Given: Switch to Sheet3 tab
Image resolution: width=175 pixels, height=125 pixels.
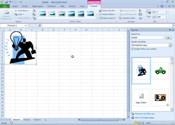Looking at the screenshot, I should (x=37, y=120).
